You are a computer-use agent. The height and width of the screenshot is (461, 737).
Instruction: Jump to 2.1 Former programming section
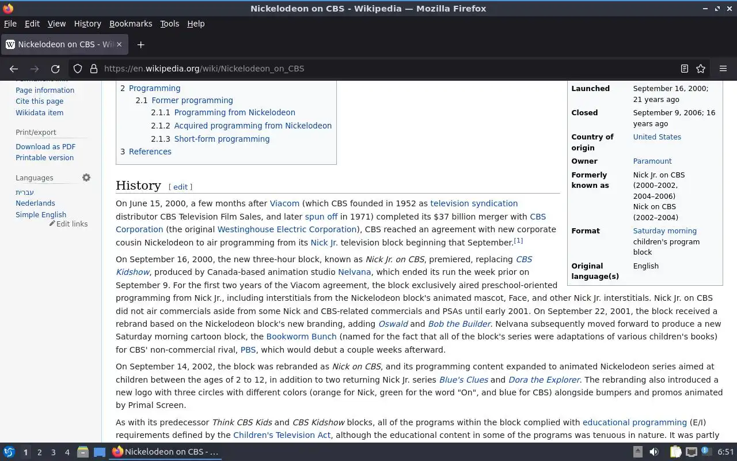pos(184,100)
